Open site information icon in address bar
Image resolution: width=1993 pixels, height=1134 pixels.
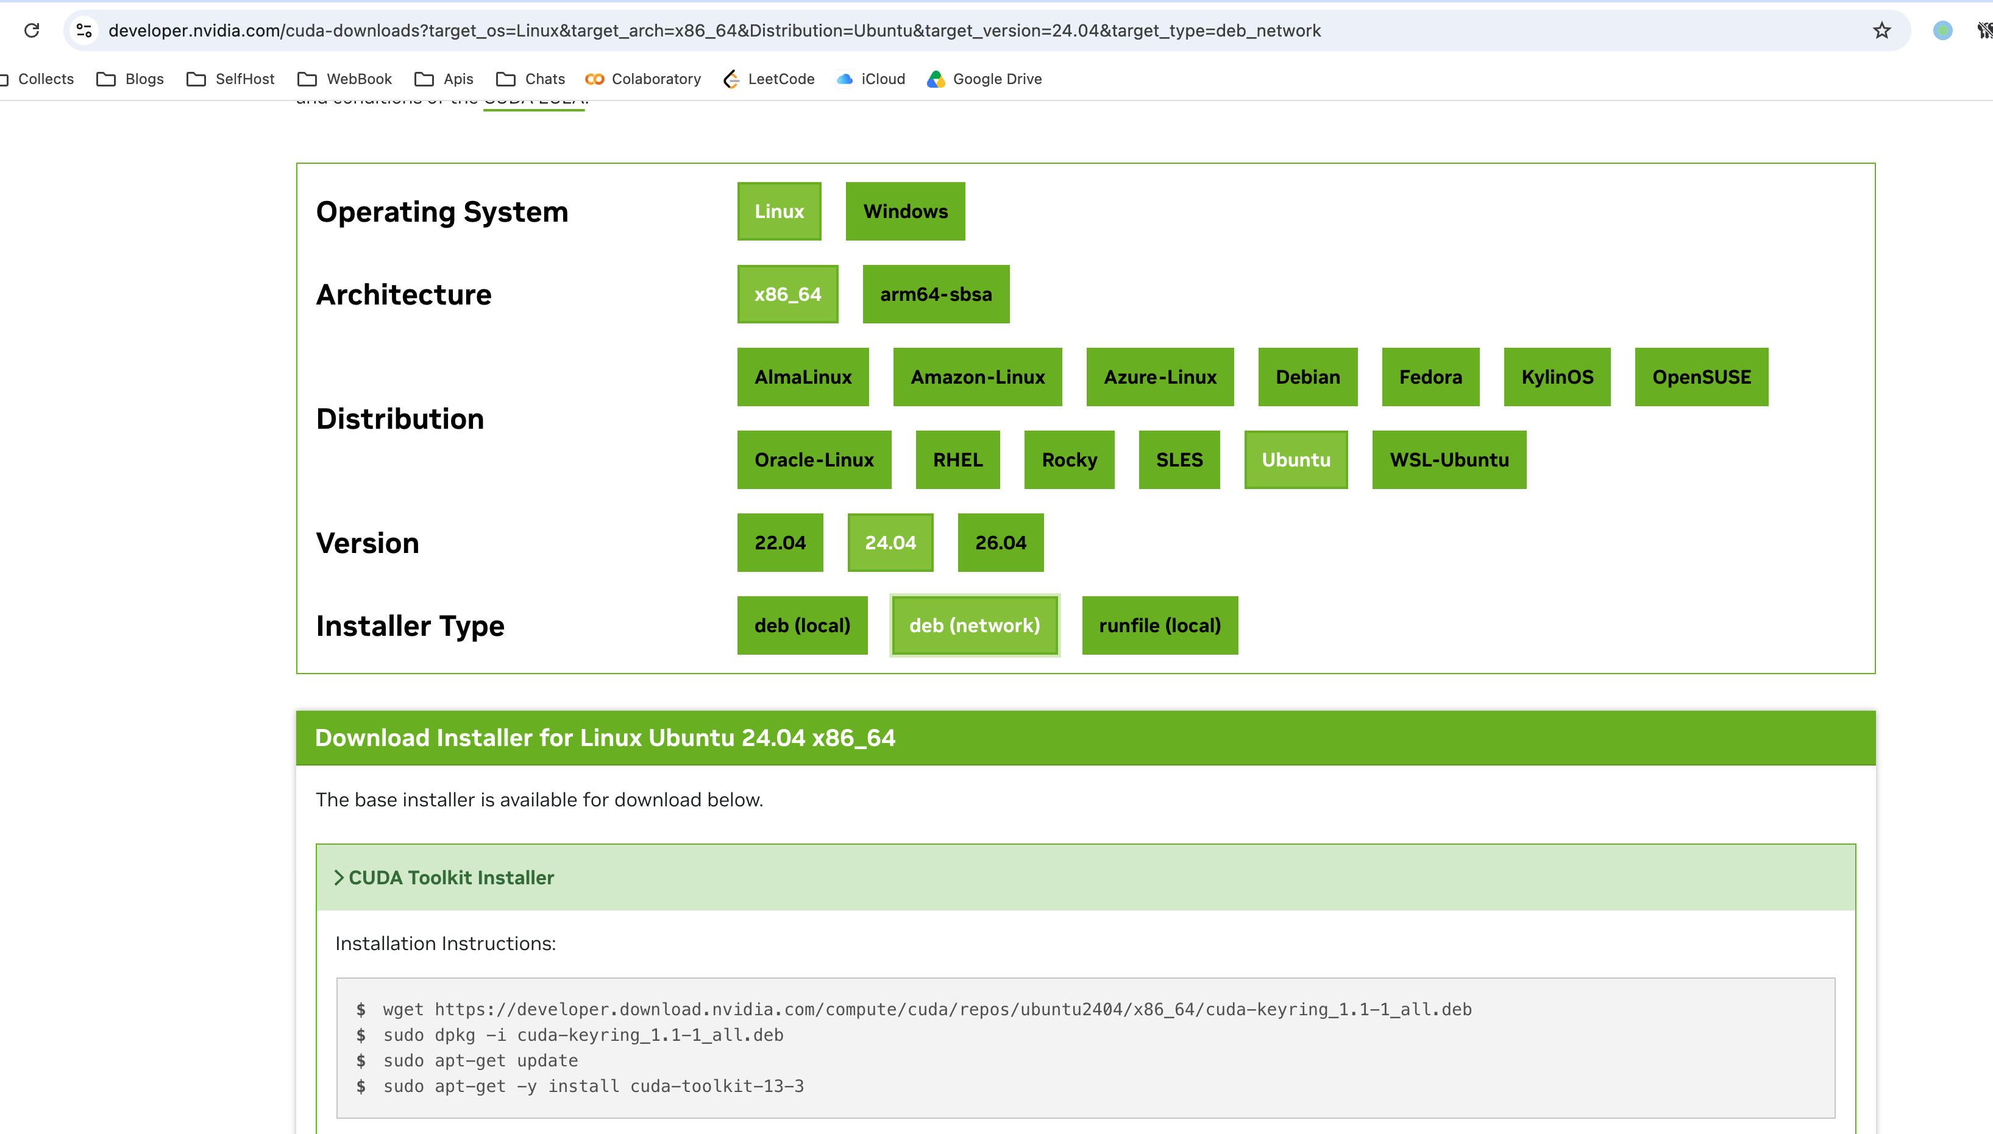coord(84,30)
